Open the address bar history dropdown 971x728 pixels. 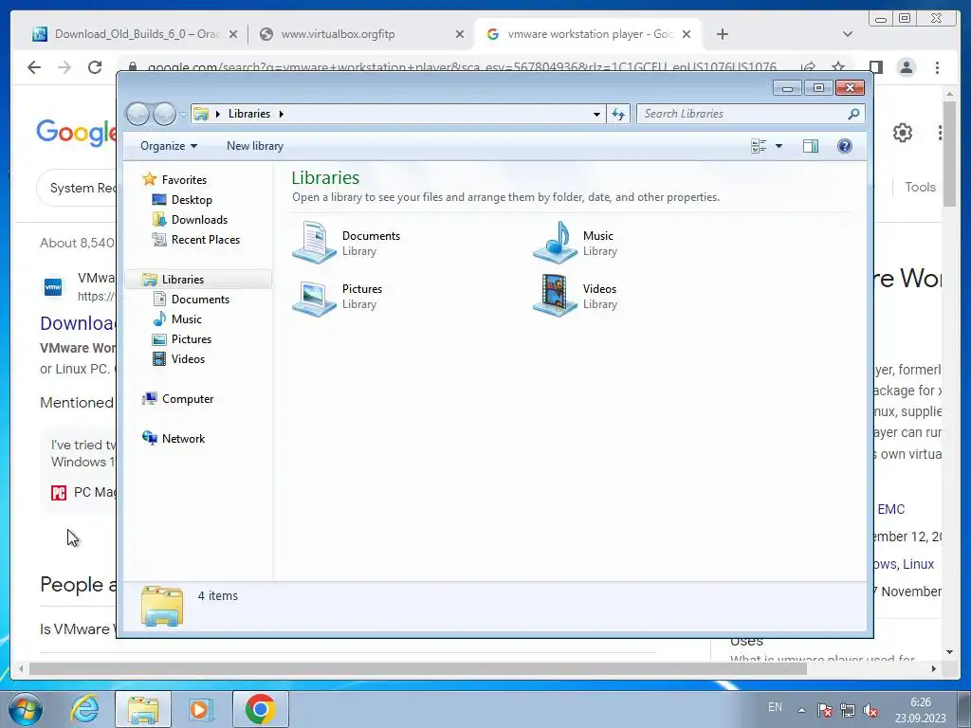[x=596, y=114]
